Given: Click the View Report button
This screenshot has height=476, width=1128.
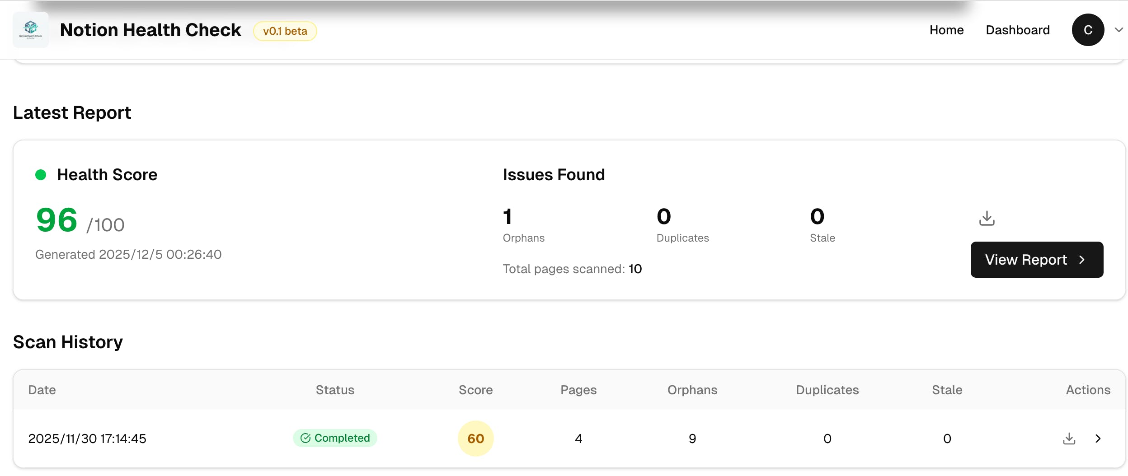Looking at the screenshot, I should 1036,260.
